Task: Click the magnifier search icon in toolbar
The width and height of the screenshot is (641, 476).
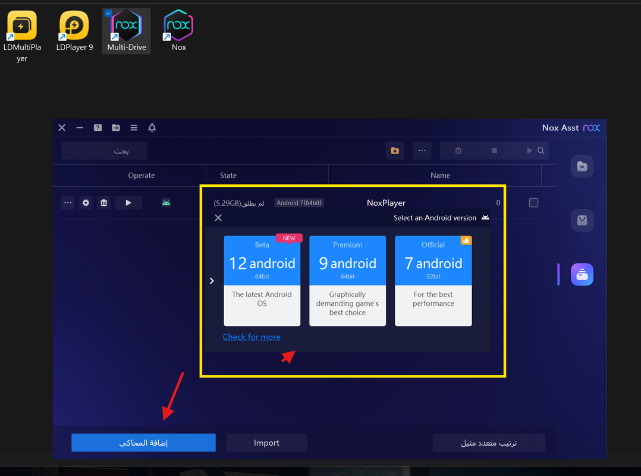Action: tap(541, 151)
